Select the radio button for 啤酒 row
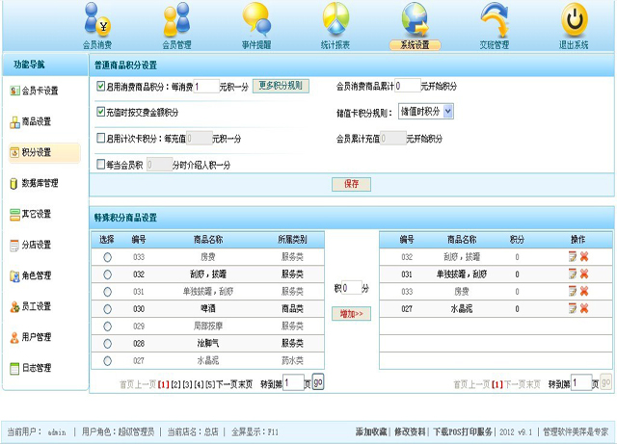Viewport: 617px width, 444px height. [107, 308]
